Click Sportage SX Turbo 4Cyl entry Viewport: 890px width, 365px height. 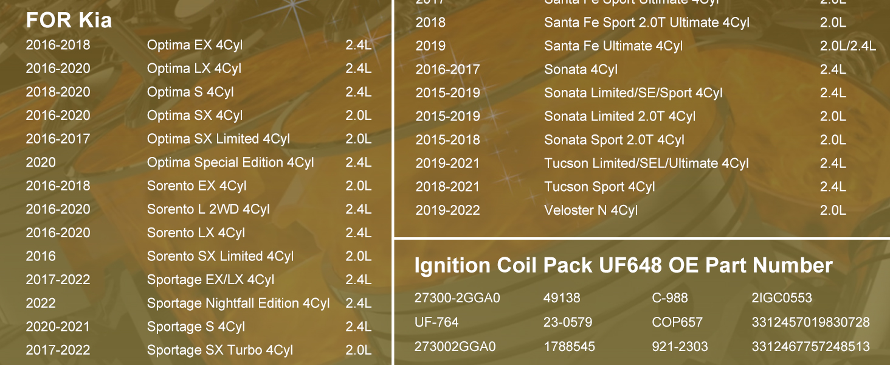click(x=219, y=350)
